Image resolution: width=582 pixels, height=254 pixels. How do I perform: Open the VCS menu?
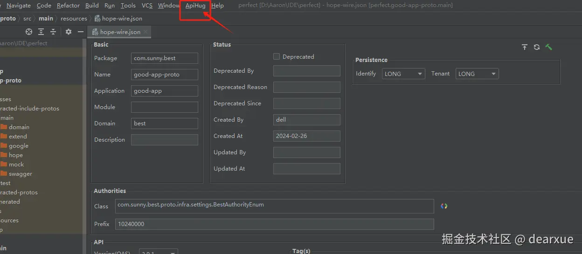(147, 6)
